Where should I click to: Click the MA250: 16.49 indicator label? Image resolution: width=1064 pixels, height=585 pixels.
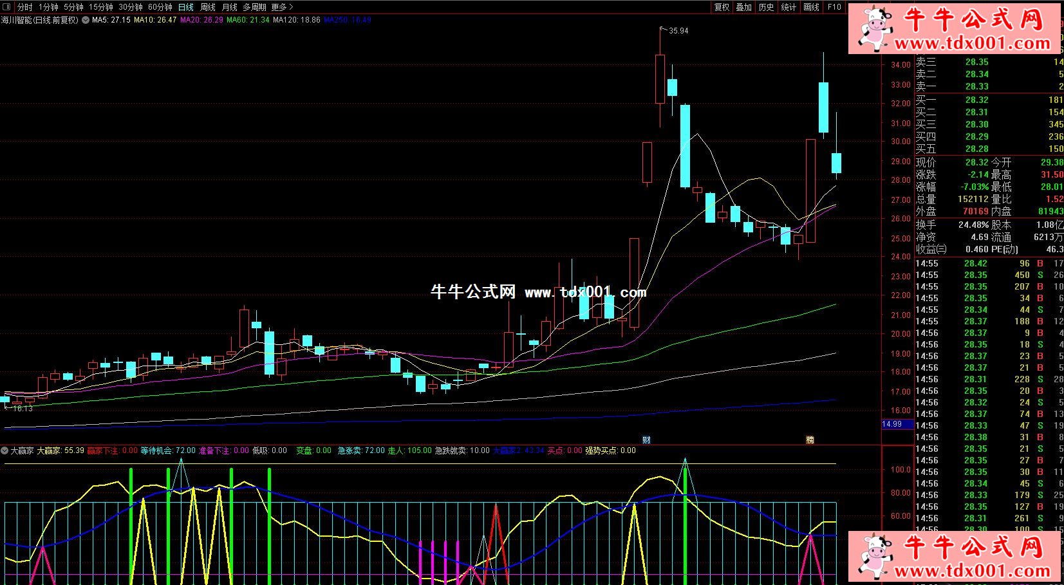coord(348,20)
